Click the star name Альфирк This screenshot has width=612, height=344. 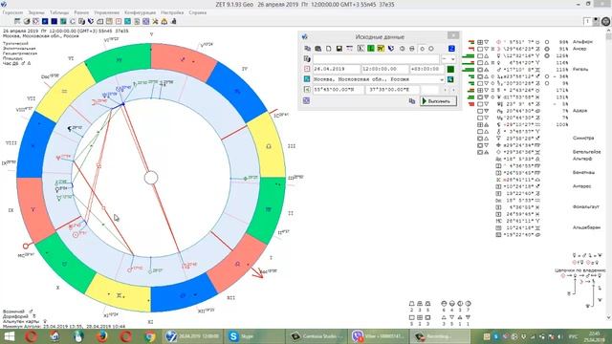[582, 42]
